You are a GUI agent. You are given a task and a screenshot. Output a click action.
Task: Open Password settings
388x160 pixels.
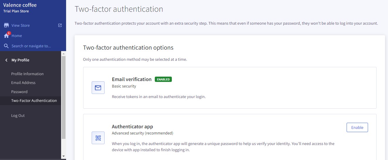coord(19,92)
